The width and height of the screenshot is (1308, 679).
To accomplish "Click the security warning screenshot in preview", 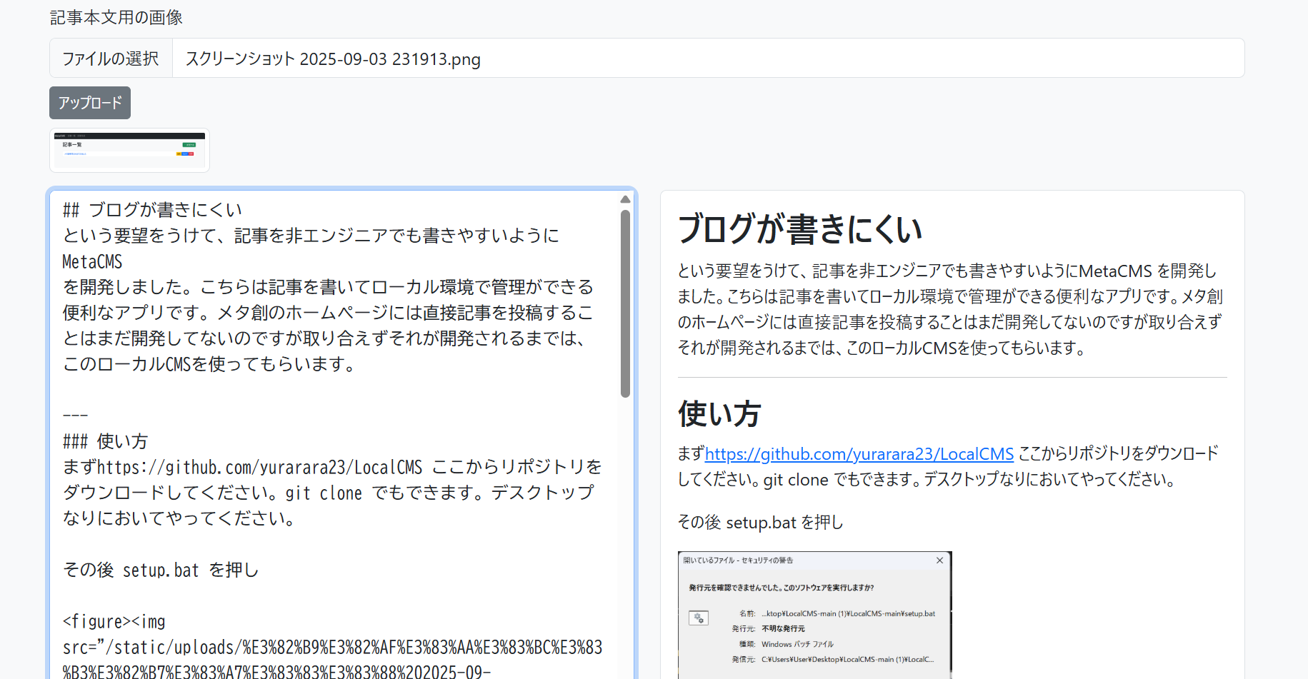I will click(814, 614).
